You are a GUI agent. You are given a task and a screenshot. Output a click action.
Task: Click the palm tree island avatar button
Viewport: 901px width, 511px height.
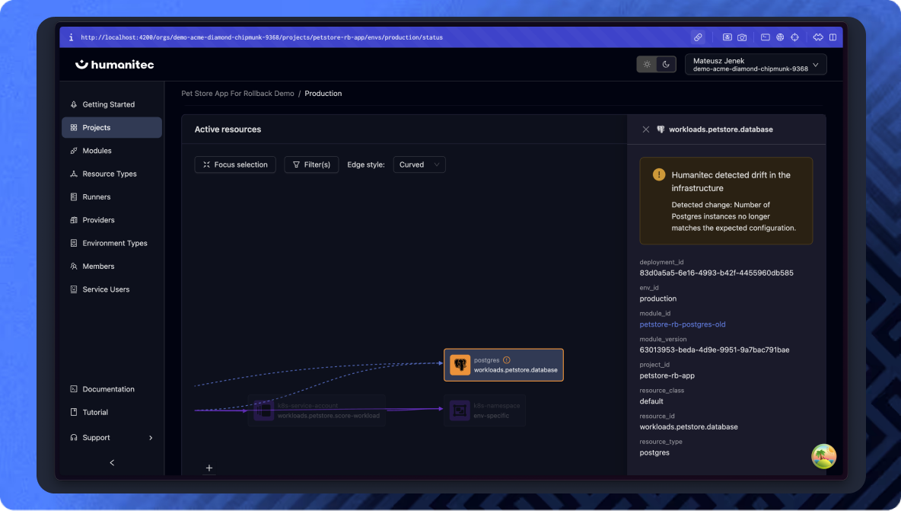823,456
